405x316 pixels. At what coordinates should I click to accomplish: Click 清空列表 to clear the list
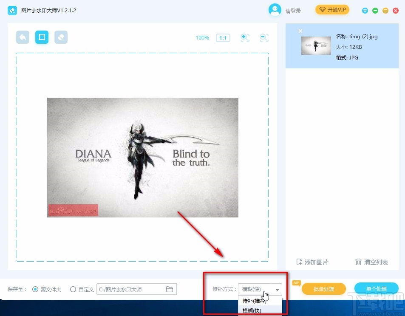[x=372, y=262]
